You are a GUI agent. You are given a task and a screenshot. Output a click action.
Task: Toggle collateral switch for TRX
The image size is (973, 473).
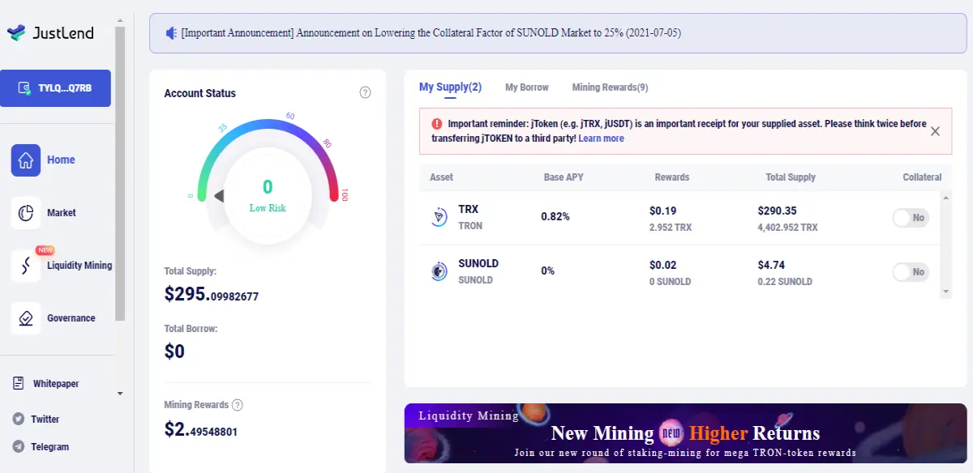(910, 218)
